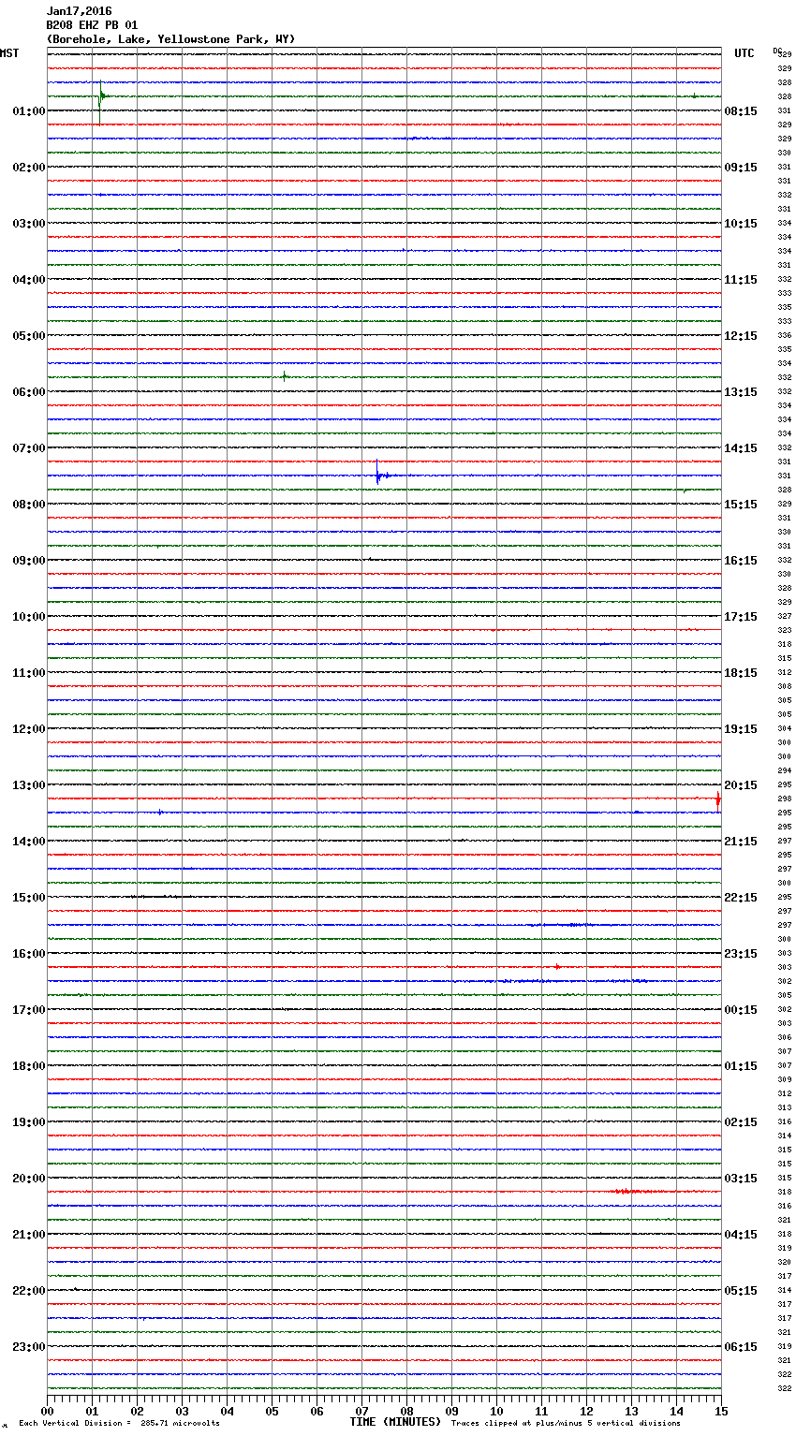The image size is (796, 1436).
Task: Click the 06:15 UTC time label
Action: click(x=741, y=1347)
